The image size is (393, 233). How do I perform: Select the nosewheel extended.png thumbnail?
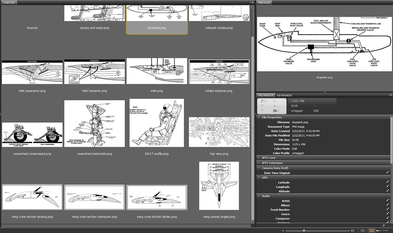tap(94, 124)
